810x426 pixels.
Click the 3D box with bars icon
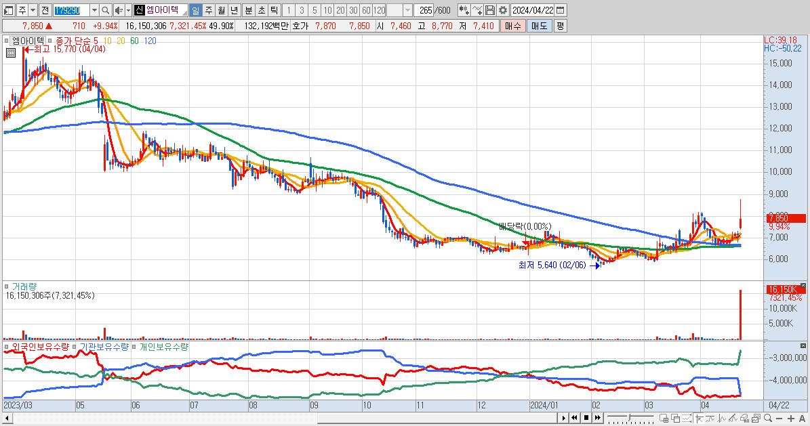(x=745, y=418)
